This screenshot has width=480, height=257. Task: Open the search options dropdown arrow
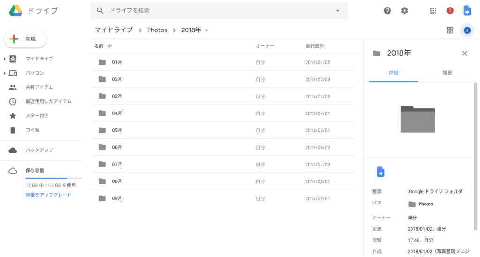[x=337, y=10]
